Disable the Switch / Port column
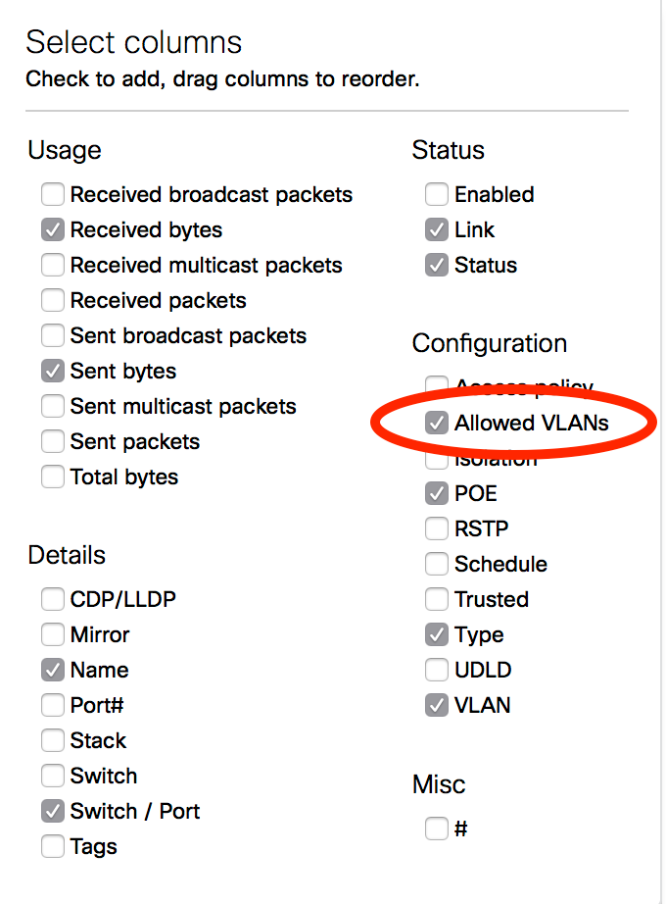The width and height of the screenshot is (666, 904). tap(53, 811)
